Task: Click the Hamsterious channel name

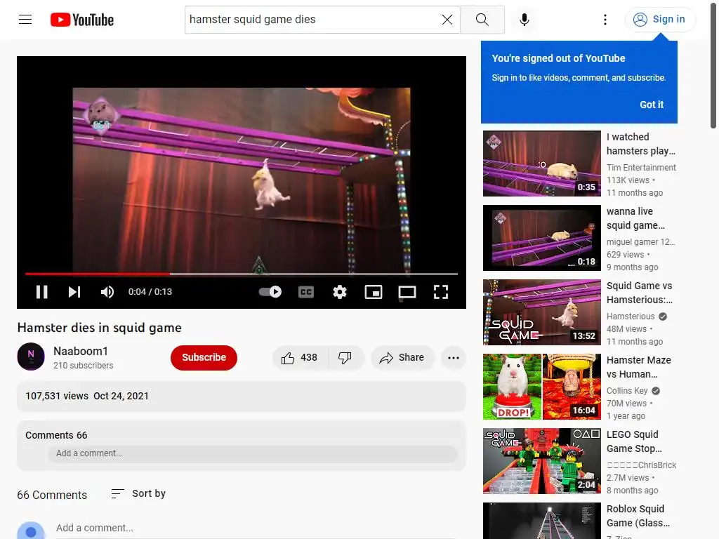Action: (x=631, y=317)
